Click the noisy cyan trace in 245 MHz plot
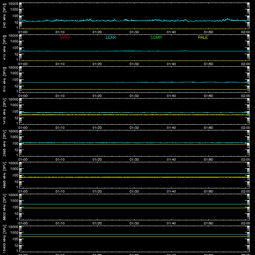Viewport: 255px width, 255px height. [134, 20]
